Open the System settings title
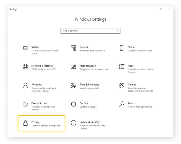Viewport: 181px width, 144px height. 35,47
